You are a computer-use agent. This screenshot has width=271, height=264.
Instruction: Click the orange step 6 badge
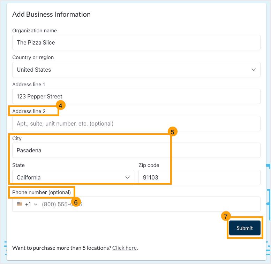76,202
